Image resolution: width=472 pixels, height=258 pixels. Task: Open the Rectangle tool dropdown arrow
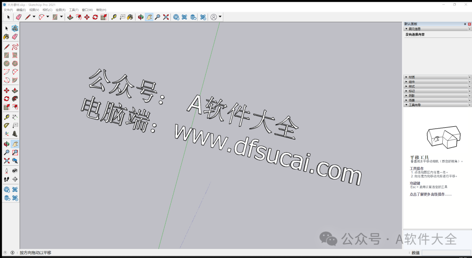tap(61, 17)
